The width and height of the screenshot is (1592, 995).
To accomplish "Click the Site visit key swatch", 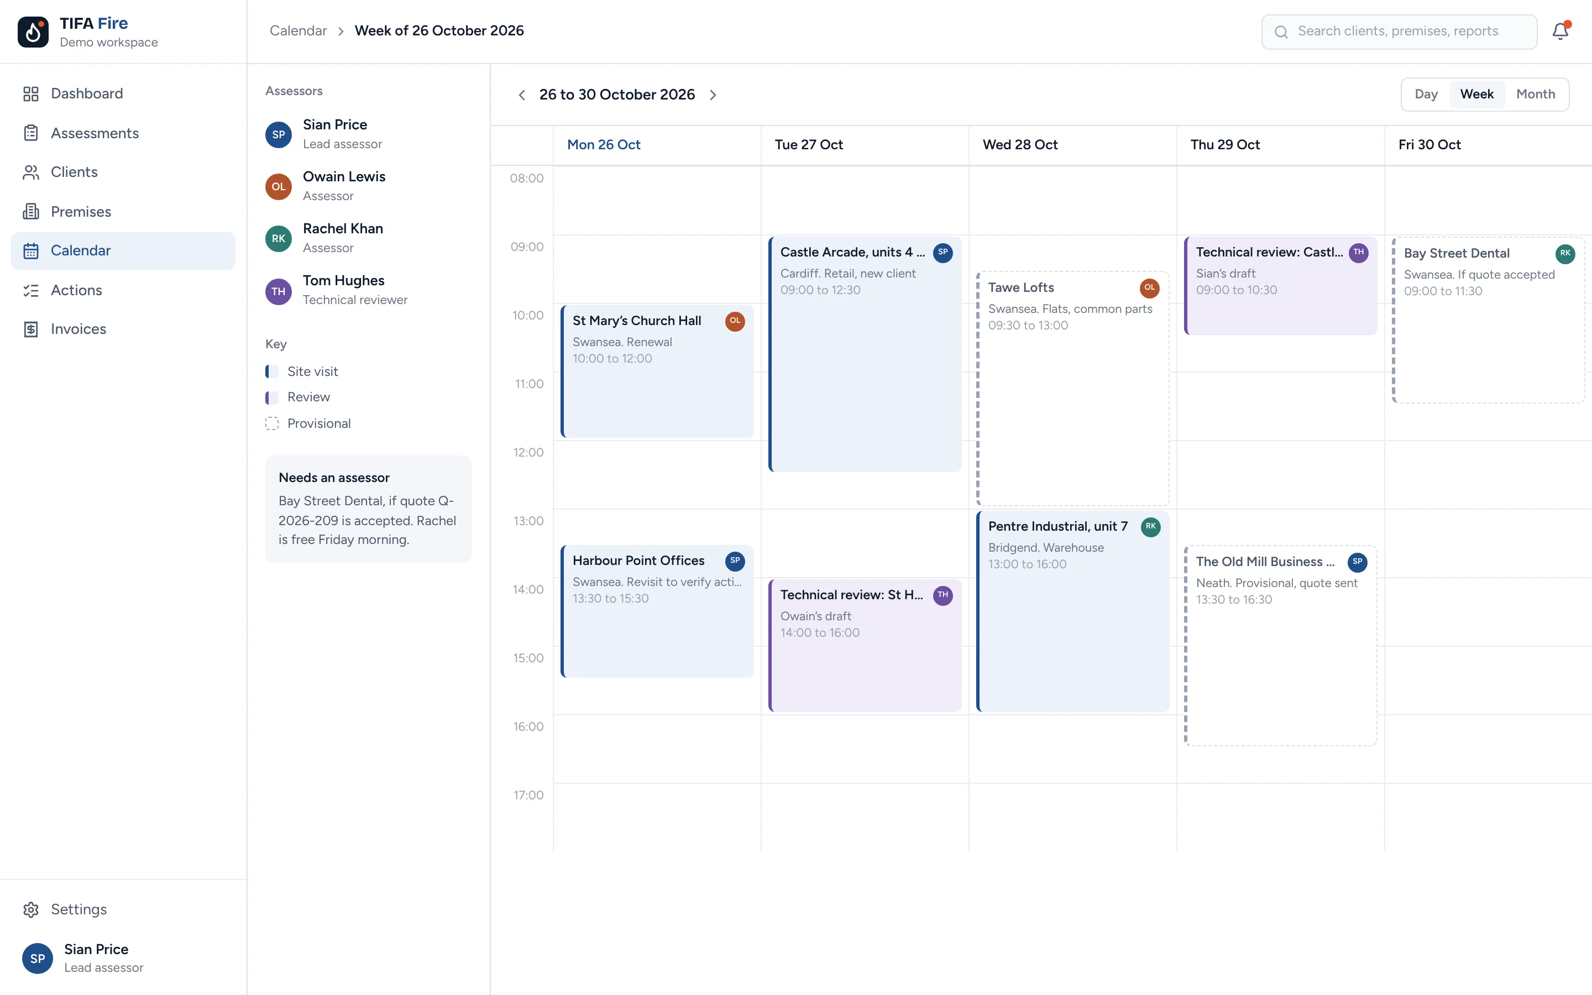I will click(x=272, y=372).
